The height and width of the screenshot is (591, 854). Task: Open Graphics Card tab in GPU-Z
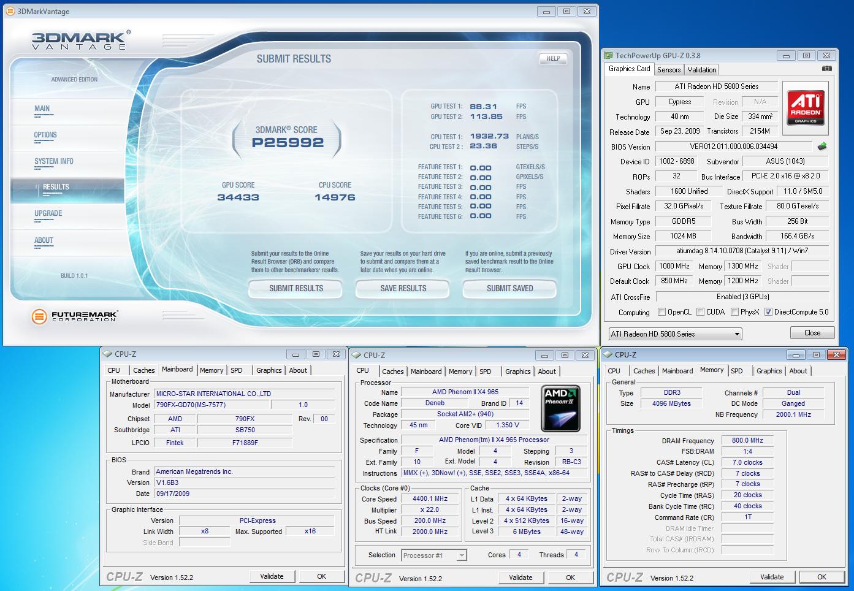click(x=629, y=69)
